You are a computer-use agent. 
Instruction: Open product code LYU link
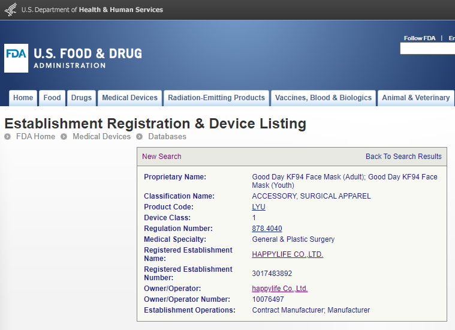click(x=258, y=207)
